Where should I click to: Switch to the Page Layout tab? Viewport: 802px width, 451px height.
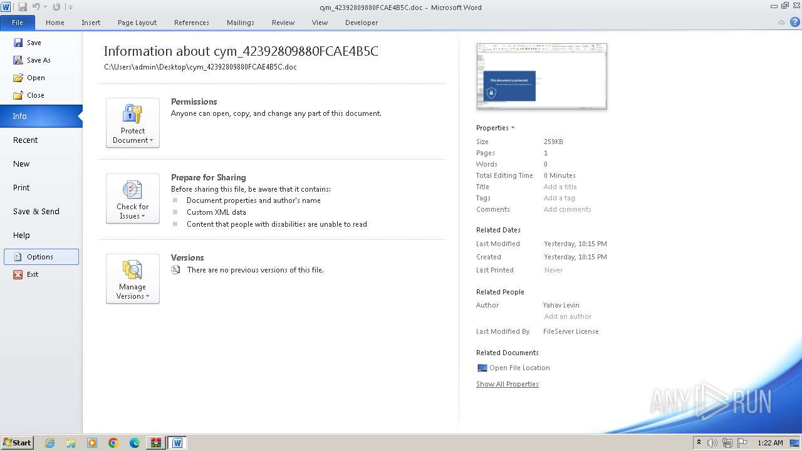pyautogui.click(x=137, y=23)
